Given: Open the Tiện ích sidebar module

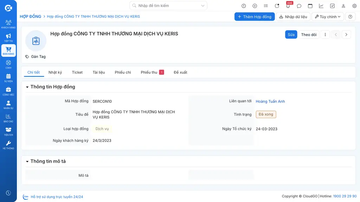Looking at the screenshot, I should click(8, 132).
